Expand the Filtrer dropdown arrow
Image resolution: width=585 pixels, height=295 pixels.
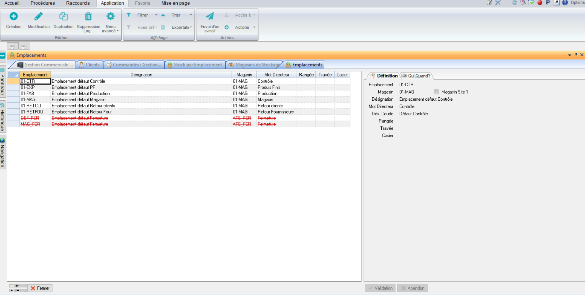[x=156, y=15]
